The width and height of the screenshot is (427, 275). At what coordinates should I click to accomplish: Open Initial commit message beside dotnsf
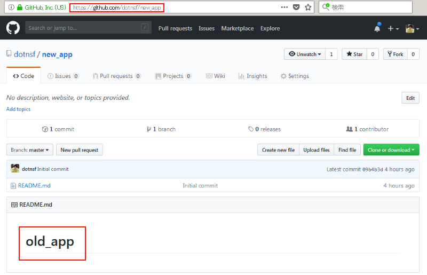point(53,169)
